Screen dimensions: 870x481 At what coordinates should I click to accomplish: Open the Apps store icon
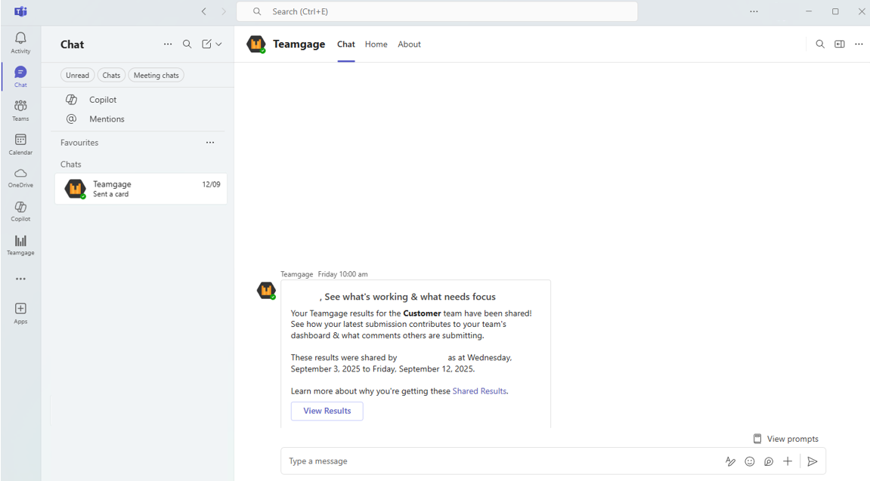click(x=20, y=313)
